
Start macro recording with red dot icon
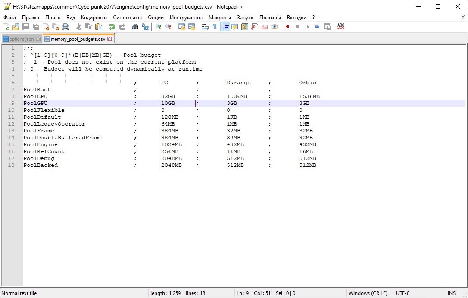pos(288,27)
